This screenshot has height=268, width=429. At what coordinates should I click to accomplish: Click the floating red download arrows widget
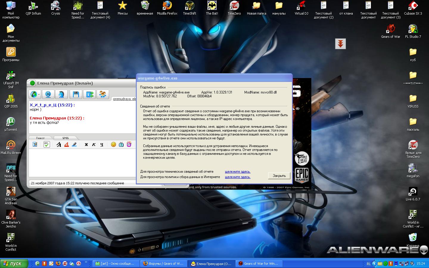pos(341,44)
